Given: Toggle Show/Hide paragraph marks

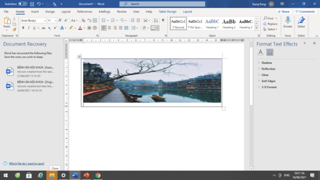Looking at the screenshot, I should (163, 20).
